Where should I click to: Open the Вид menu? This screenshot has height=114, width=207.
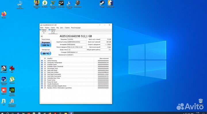pyautogui.click(x=57, y=28)
